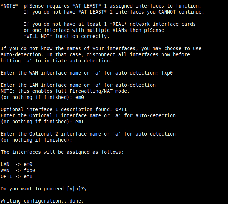Click the empty Optional 2 '(or nothing if finished):' prompt
This screenshot has width=228, height=204.
(x=37, y=140)
